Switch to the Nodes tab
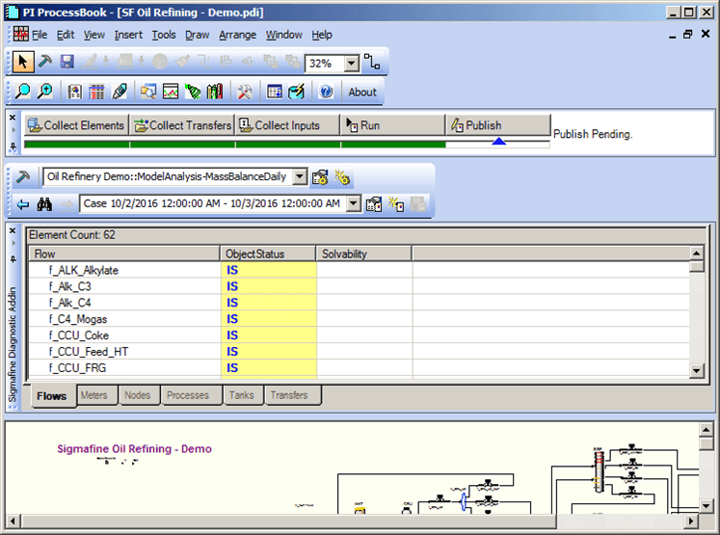This screenshot has width=720, height=535. coord(138,395)
